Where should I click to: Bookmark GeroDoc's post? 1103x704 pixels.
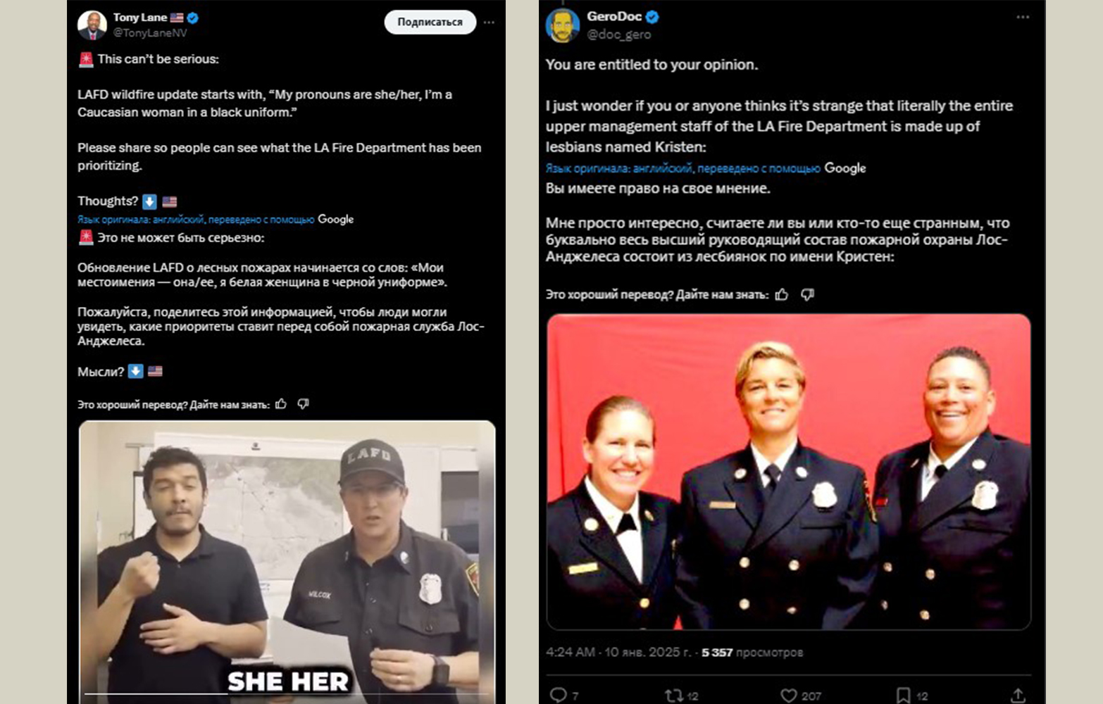click(903, 695)
